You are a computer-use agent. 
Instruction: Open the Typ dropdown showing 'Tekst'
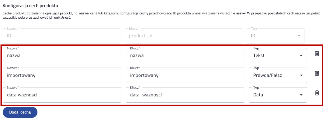[x=278, y=56]
